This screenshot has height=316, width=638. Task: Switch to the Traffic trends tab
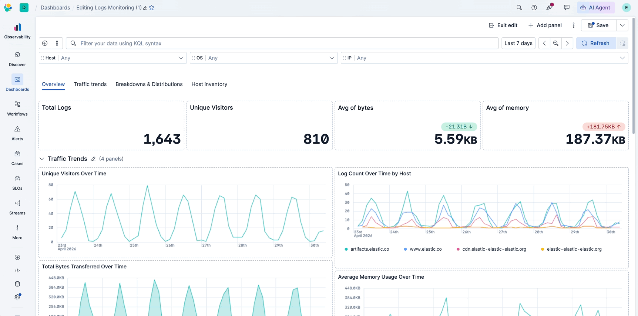click(90, 84)
